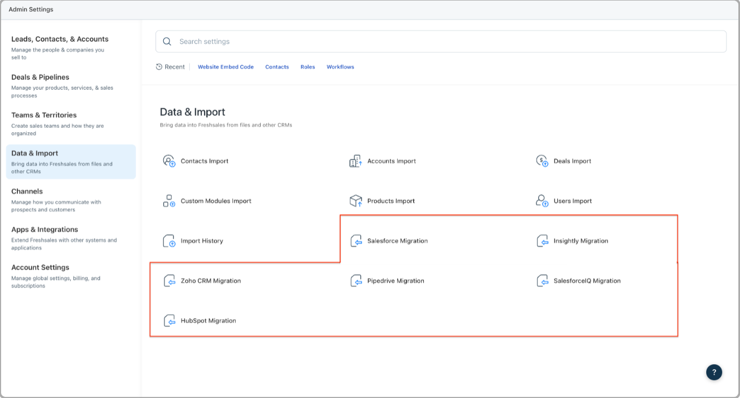740x398 pixels.
Task: Open Leads, Contacts, & Accounts settings
Action: (71, 47)
